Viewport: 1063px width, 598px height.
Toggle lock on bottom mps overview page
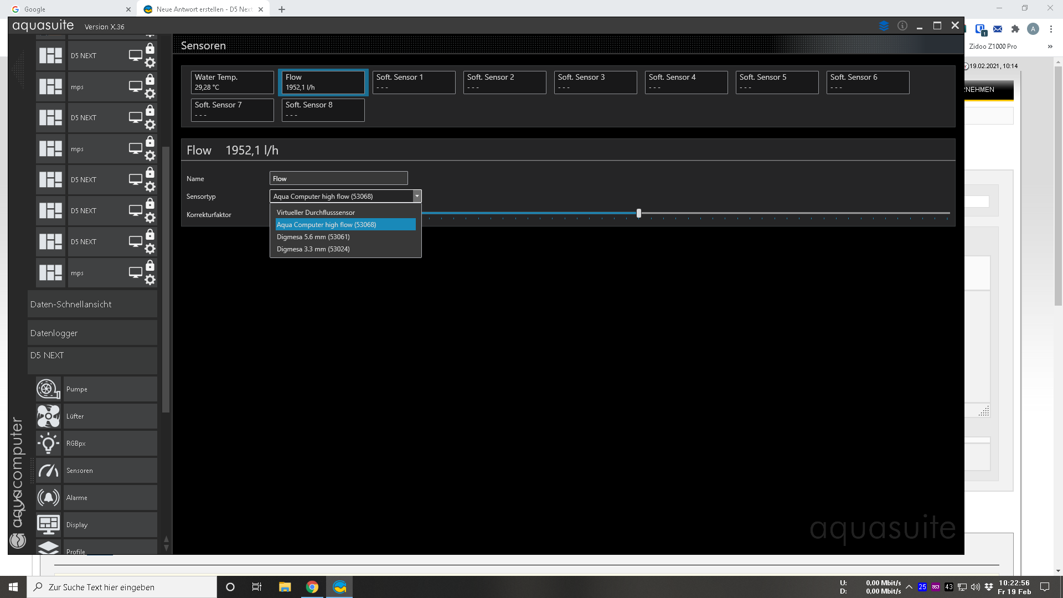pos(150,266)
